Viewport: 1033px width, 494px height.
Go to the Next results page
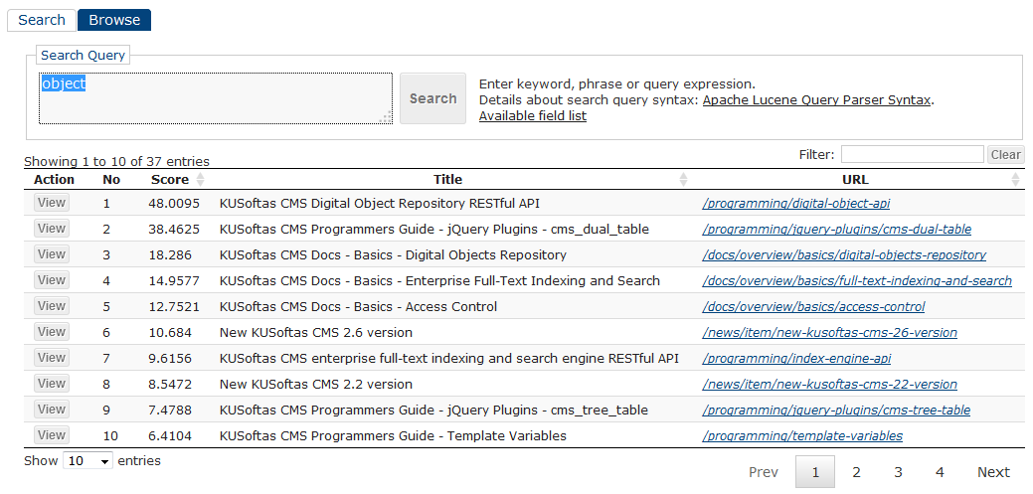[993, 472]
